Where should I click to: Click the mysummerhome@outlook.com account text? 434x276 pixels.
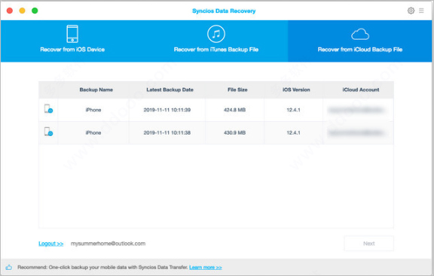[108, 244]
